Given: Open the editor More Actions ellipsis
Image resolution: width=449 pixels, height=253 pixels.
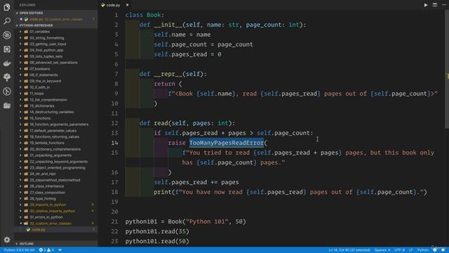Looking at the screenshot, I should click(x=444, y=5).
